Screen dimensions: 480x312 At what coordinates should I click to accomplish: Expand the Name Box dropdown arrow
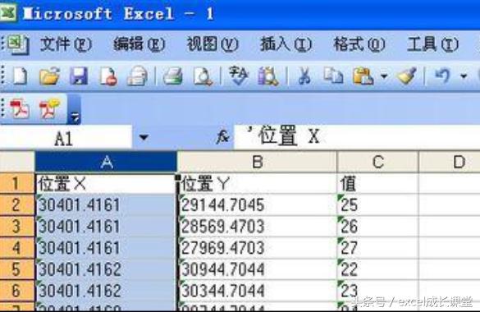(x=144, y=137)
